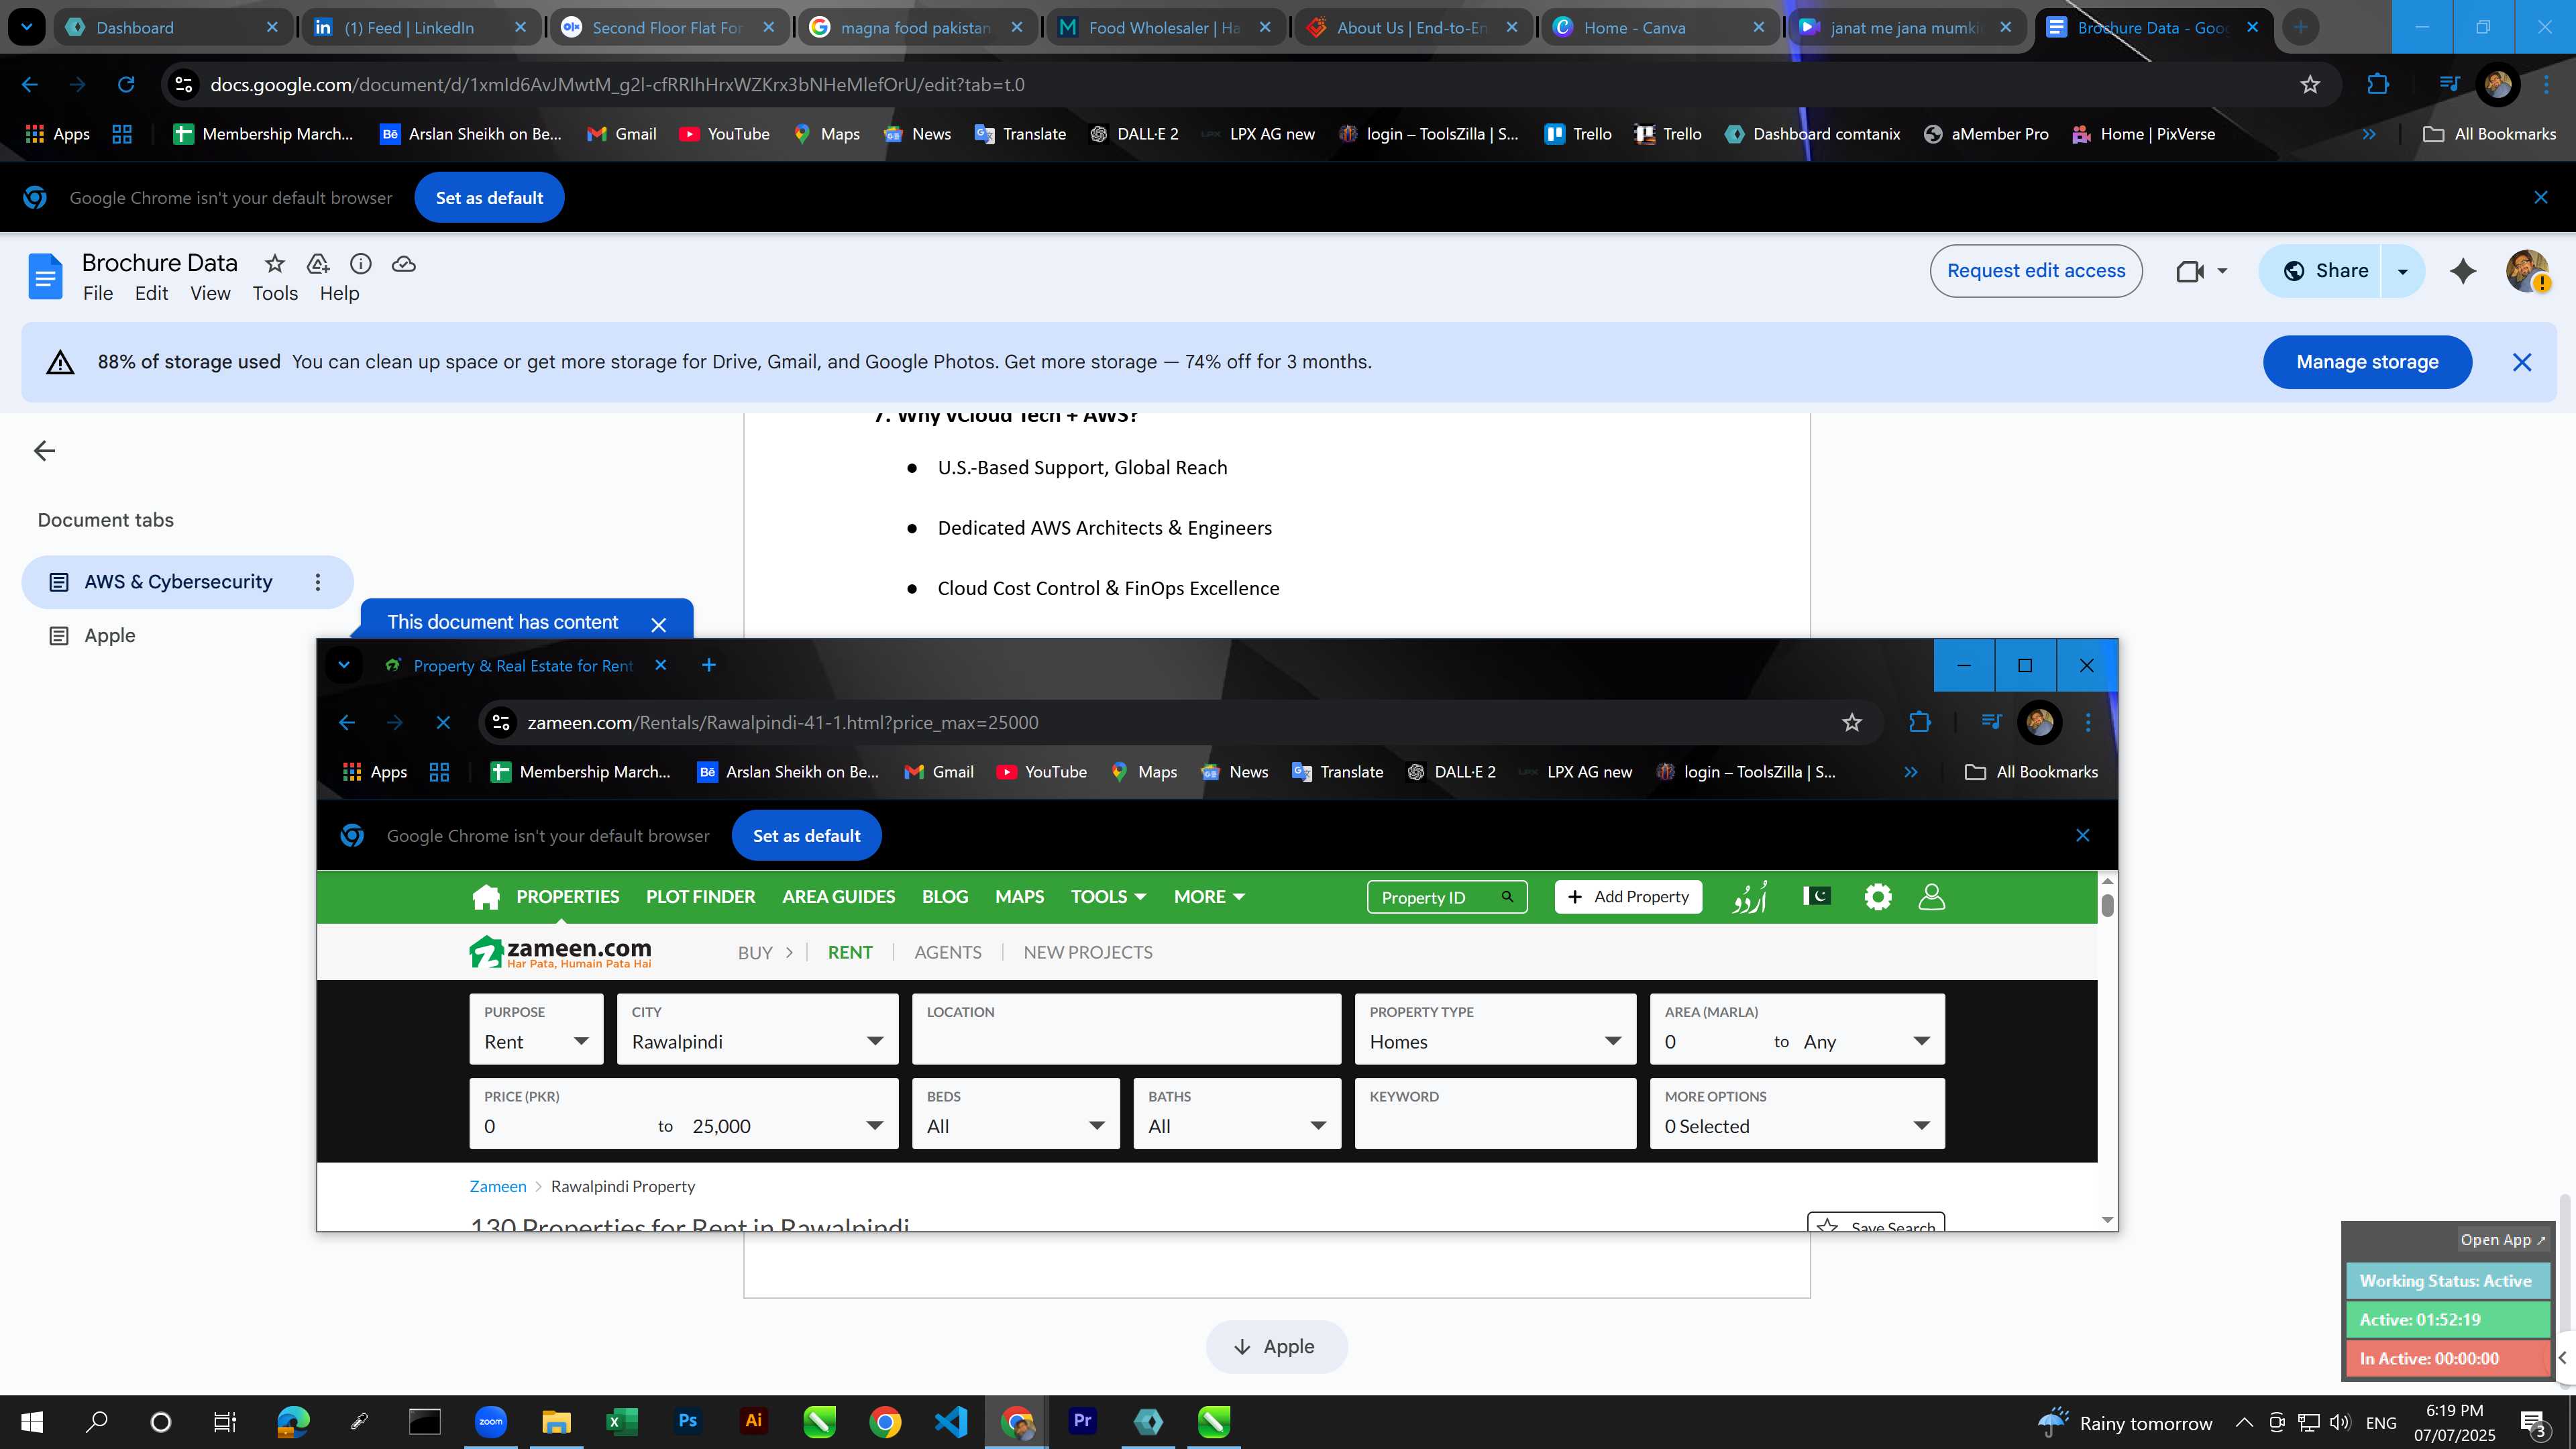Open zameen window Chrome three-dot menu
2576x1449 pixels.
tap(2088, 722)
